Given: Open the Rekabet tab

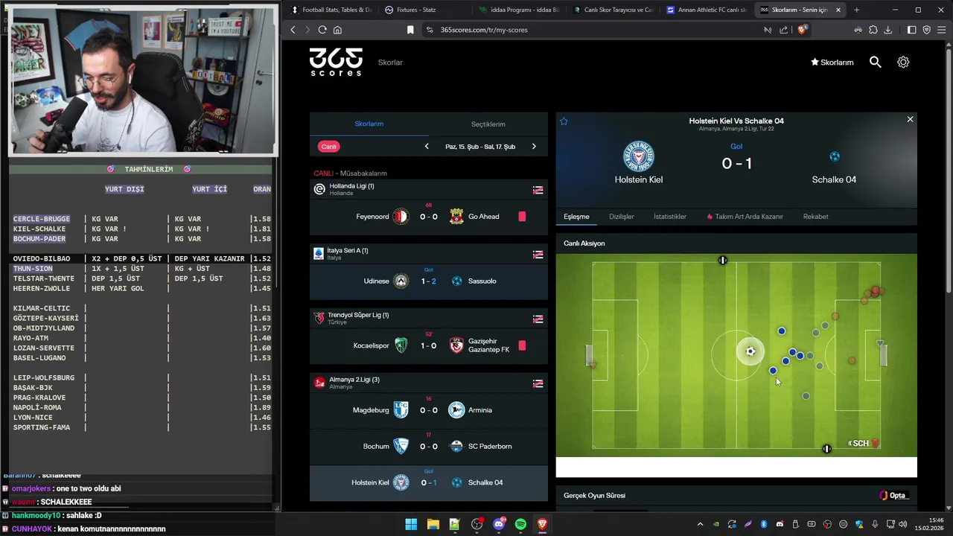Looking at the screenshot, I should [815, 217].
